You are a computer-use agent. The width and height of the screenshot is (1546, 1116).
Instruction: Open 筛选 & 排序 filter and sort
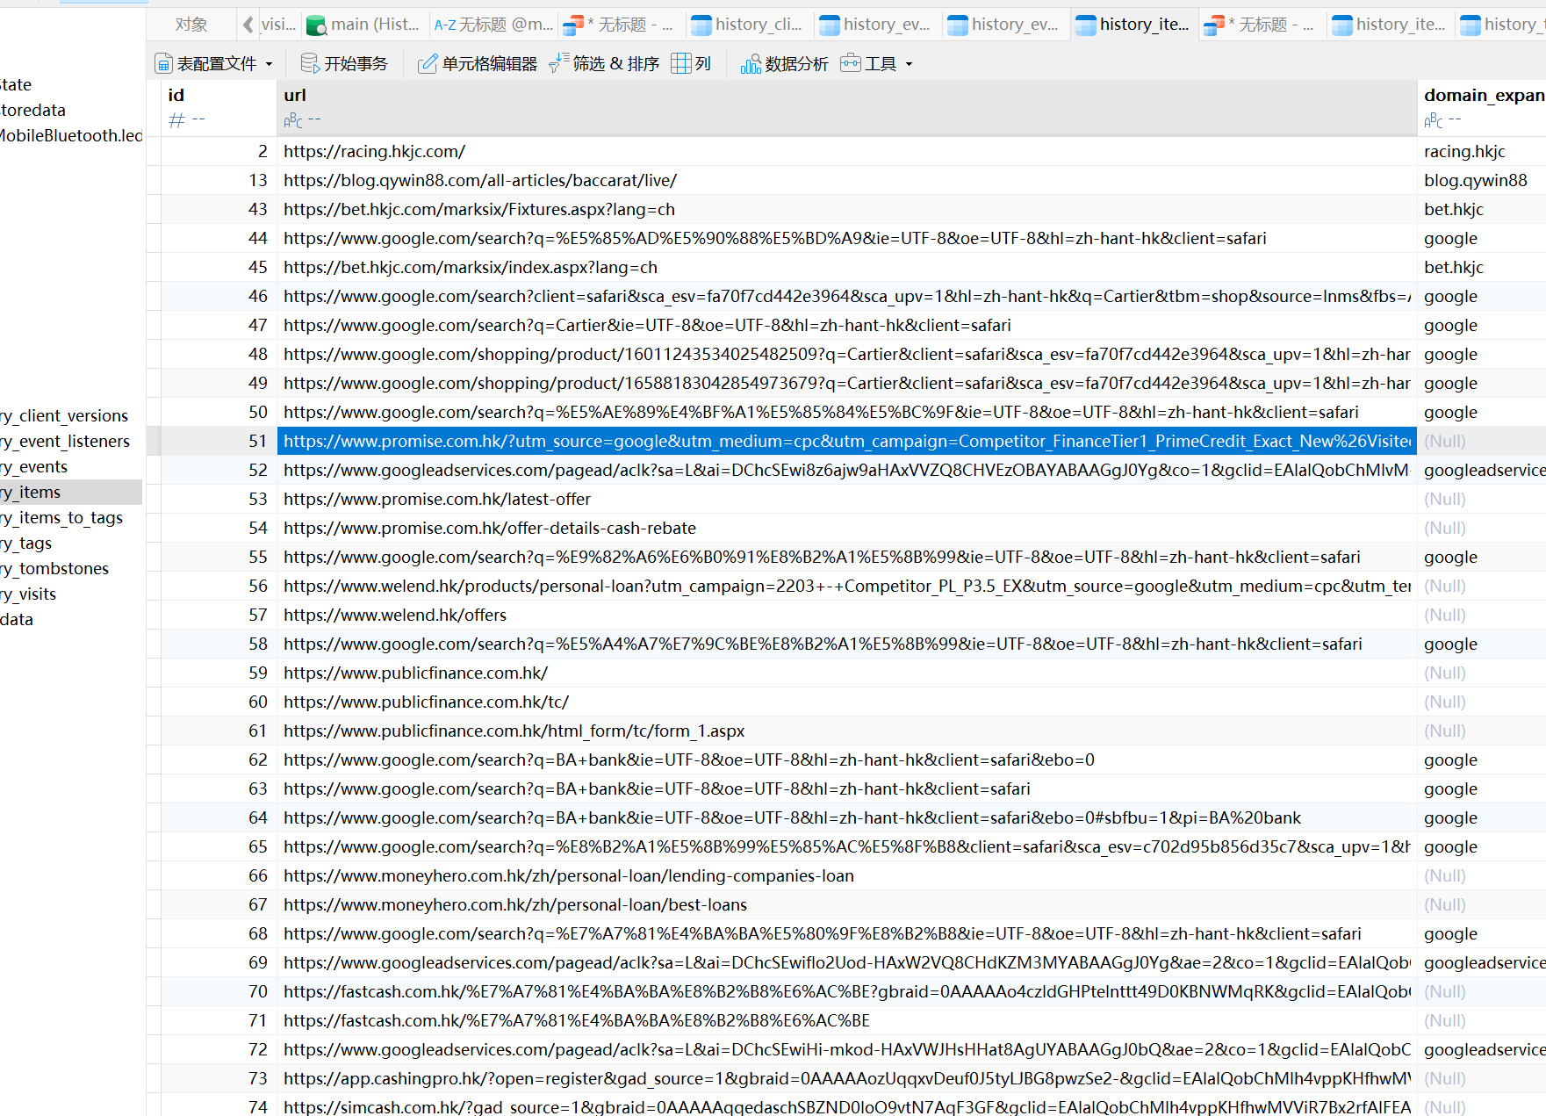(x=604, y=63)
